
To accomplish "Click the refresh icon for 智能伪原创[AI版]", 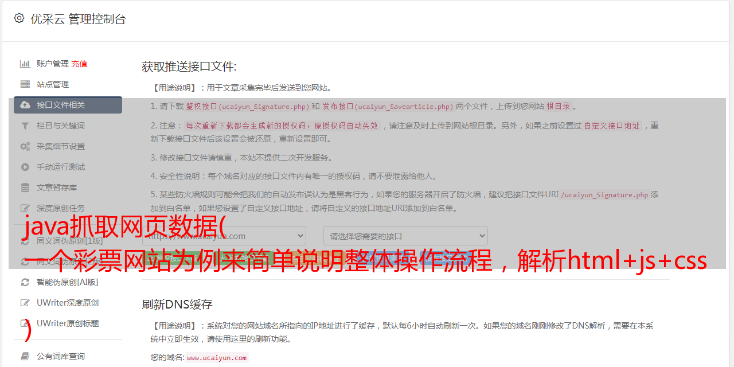I will (25, 282).
